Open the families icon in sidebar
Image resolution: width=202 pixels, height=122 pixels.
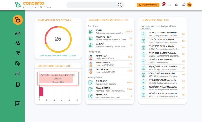tap(18, 43)
